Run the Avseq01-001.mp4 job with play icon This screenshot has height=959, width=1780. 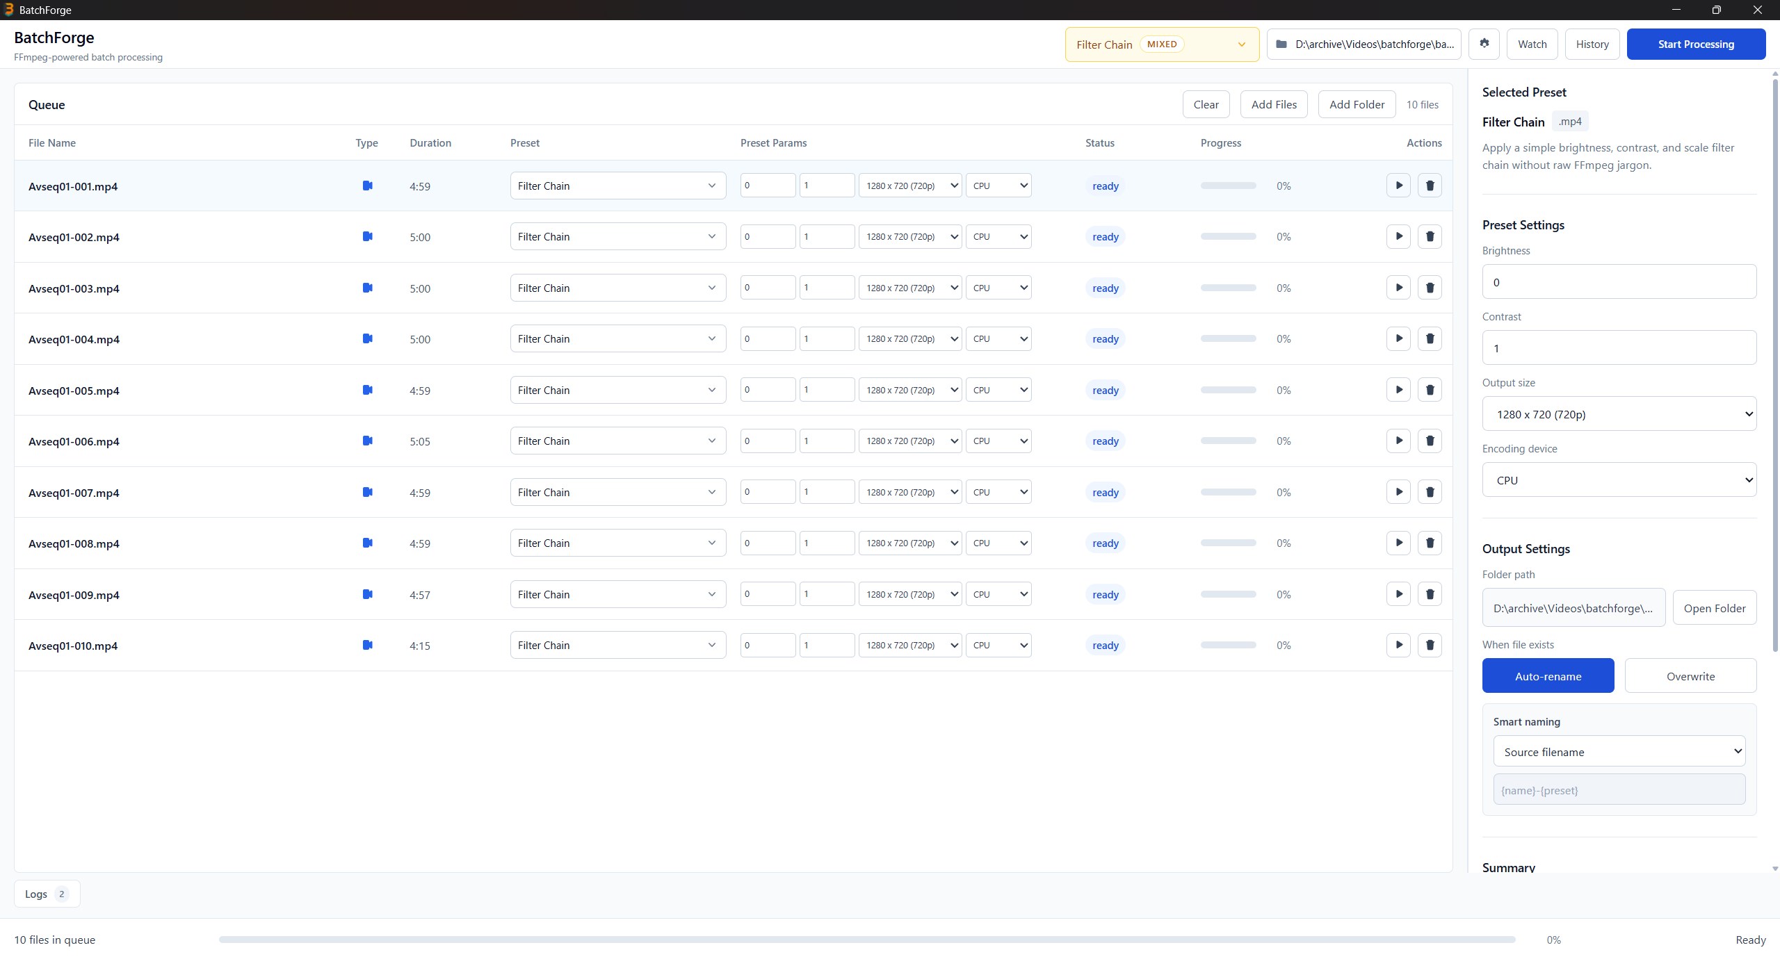[1398, 186]
